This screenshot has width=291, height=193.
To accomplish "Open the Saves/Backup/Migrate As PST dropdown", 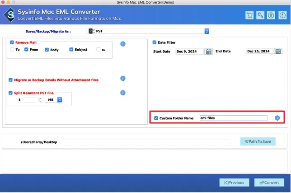I will click(148, 31).
